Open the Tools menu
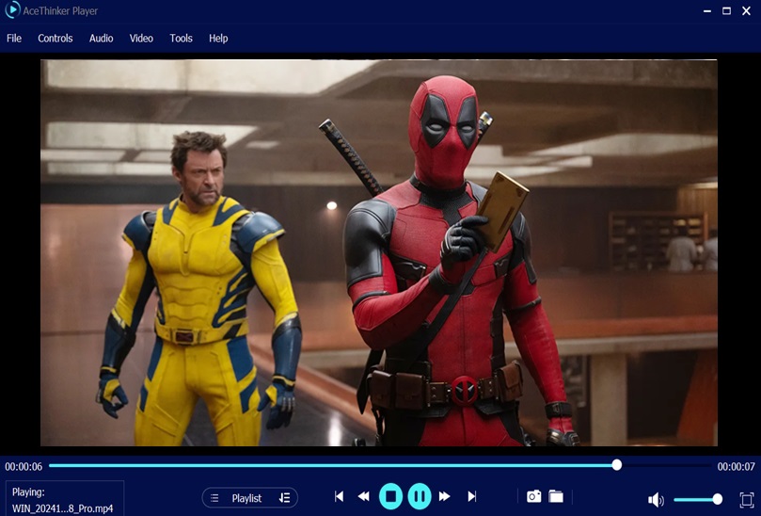This screenshot has width=761, height=516. tap(181, 39)
